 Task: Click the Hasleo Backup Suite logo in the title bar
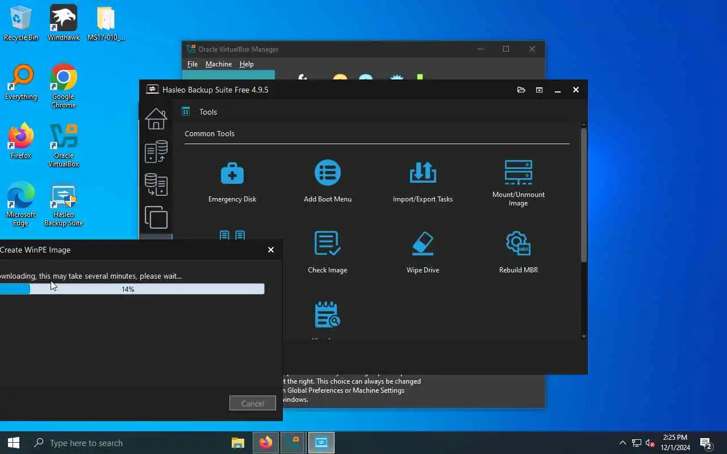(x=152, y=90)
